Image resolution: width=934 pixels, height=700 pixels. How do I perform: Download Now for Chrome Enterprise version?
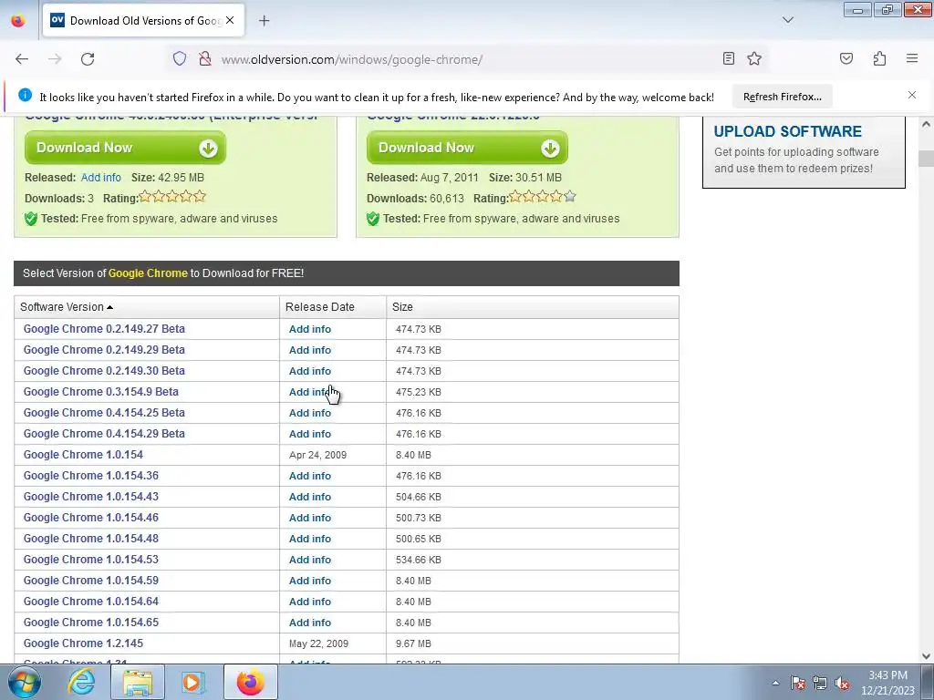point(125,148)
